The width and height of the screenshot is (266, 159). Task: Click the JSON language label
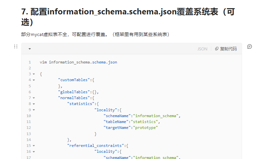point(202,49)
